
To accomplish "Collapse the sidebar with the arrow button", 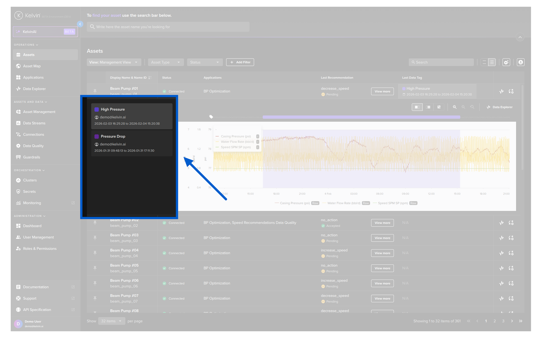I will (x=80, y=24).
